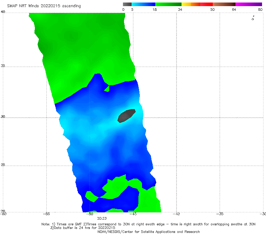Click the SMAP NRT Winds 20220215 ascending title
This screenshot has width=266, height=234.
click(x=44, y=6)
